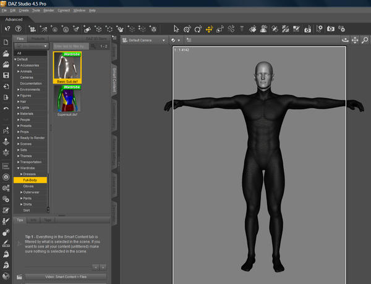Open the Window menu
Screen dimensions: 371x284
point(79,10)
